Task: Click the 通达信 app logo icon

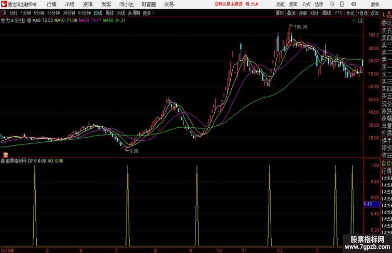Action: tap(4, 4)
